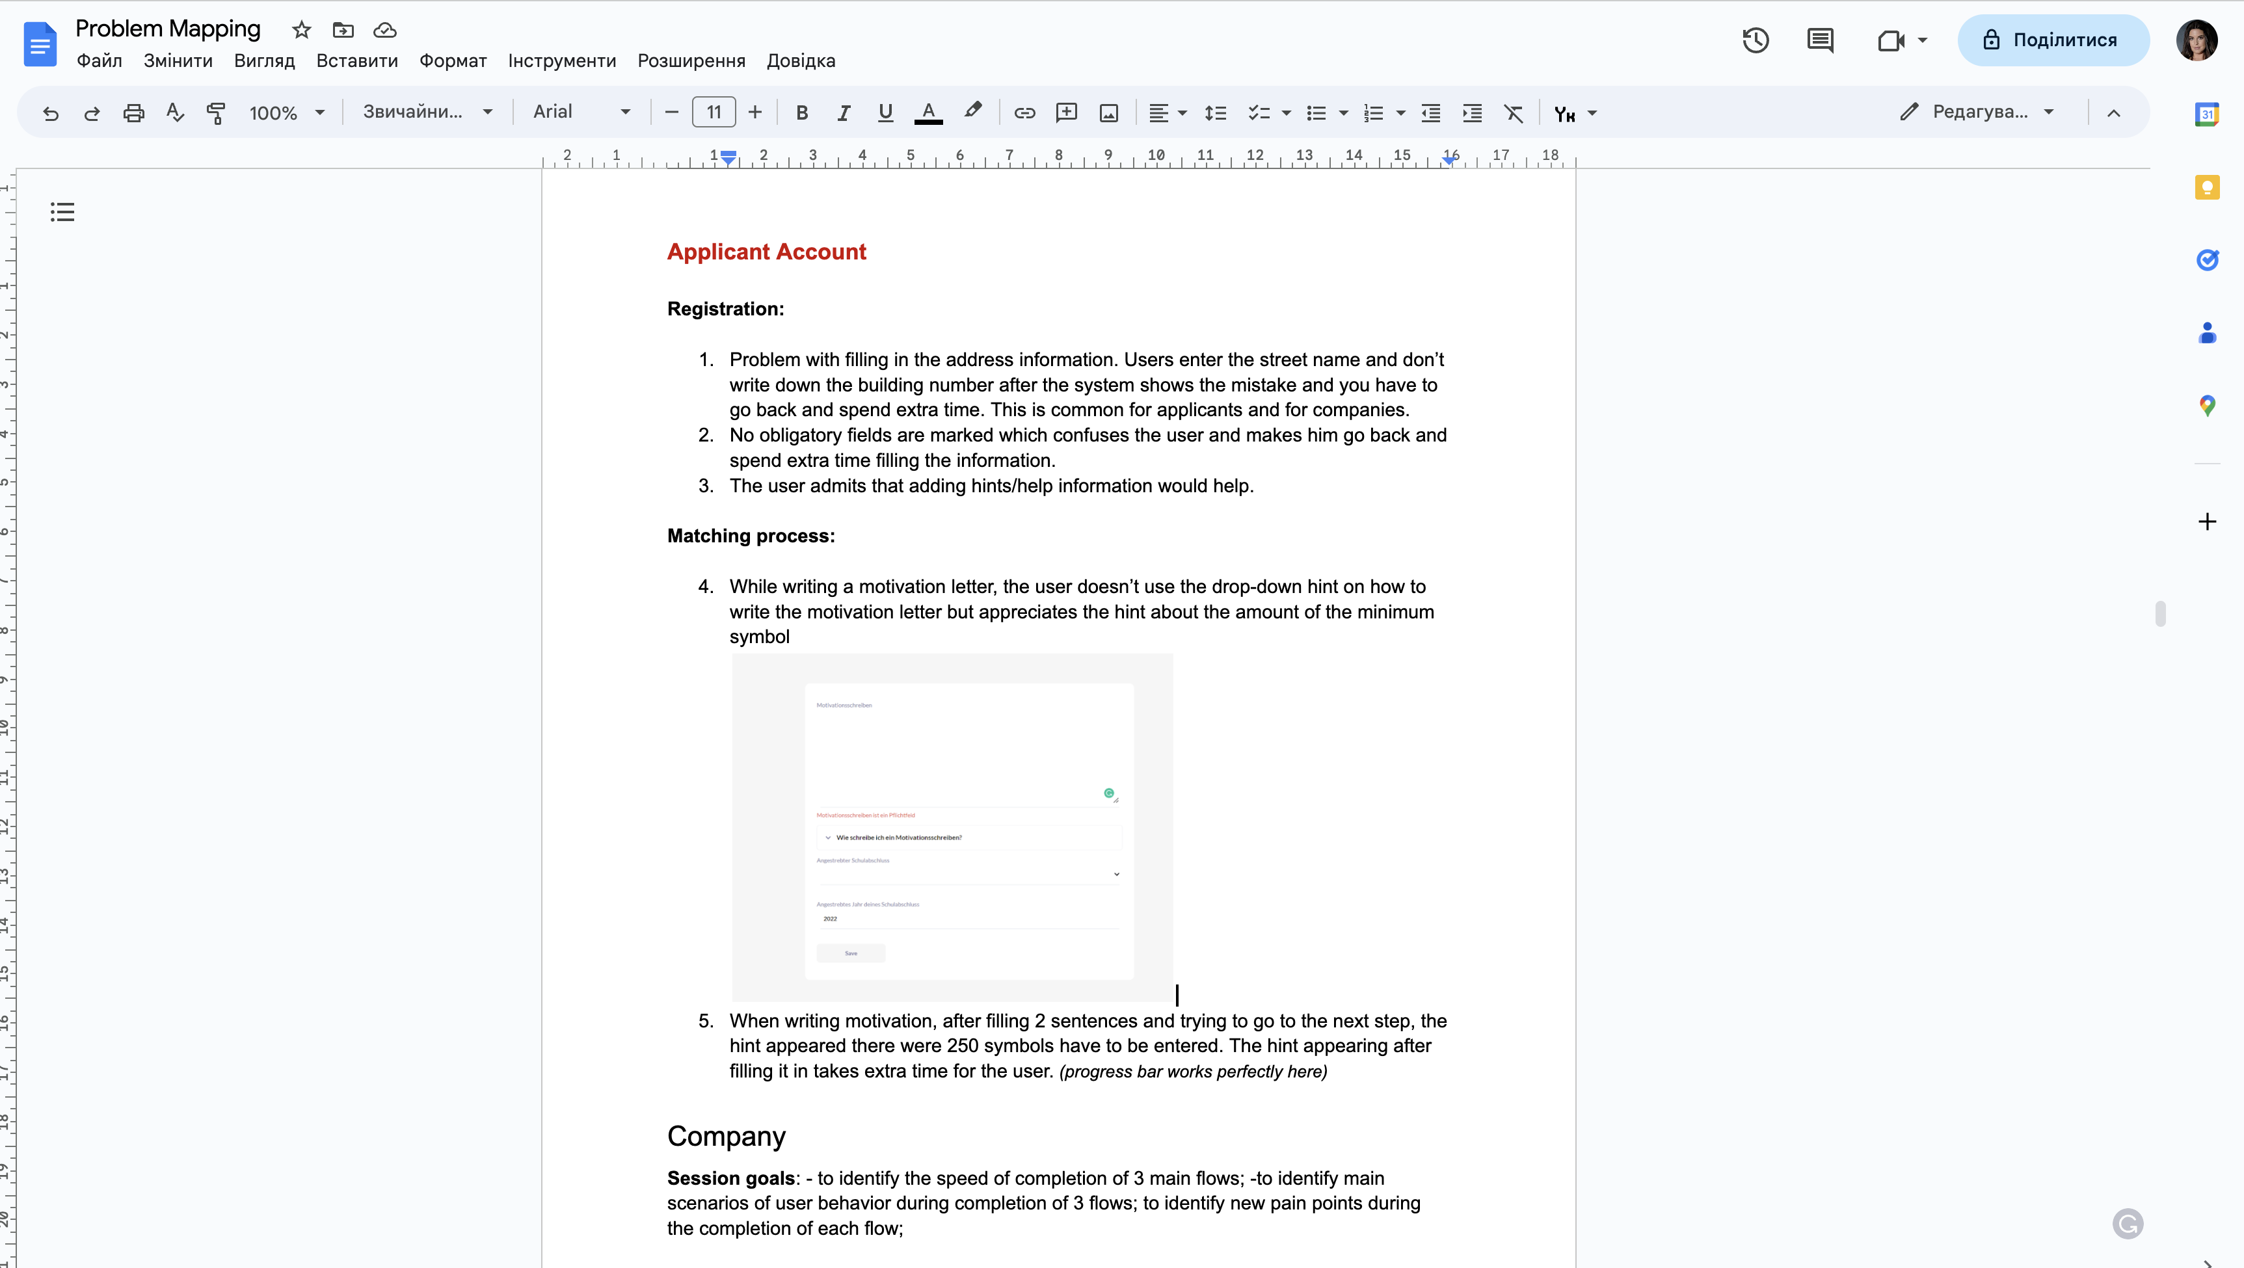The height and width of the screenshot is (1268, 2244).
Task: Toggle bold formatting
Action: [x=802, y=113]
